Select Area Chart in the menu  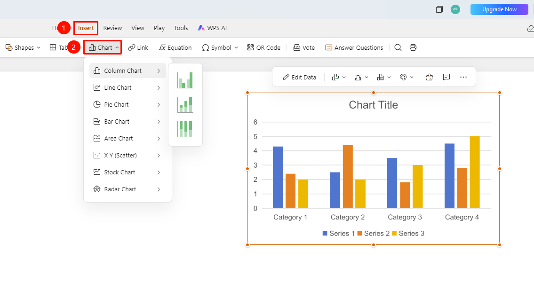click(x=128, y=138)
